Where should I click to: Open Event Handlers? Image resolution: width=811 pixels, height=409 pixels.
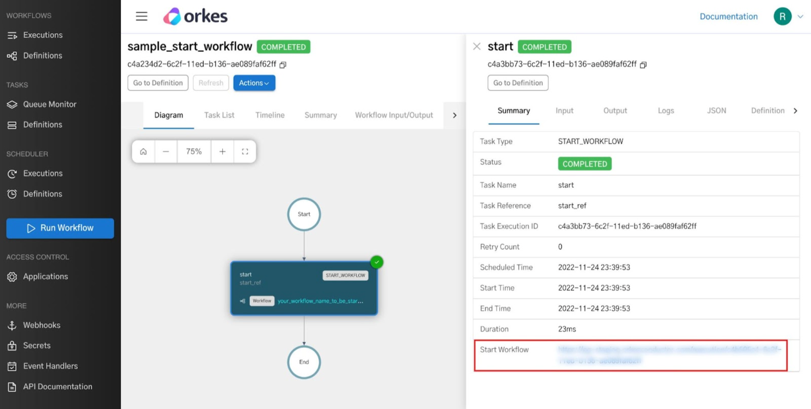(x=50, y=366)
